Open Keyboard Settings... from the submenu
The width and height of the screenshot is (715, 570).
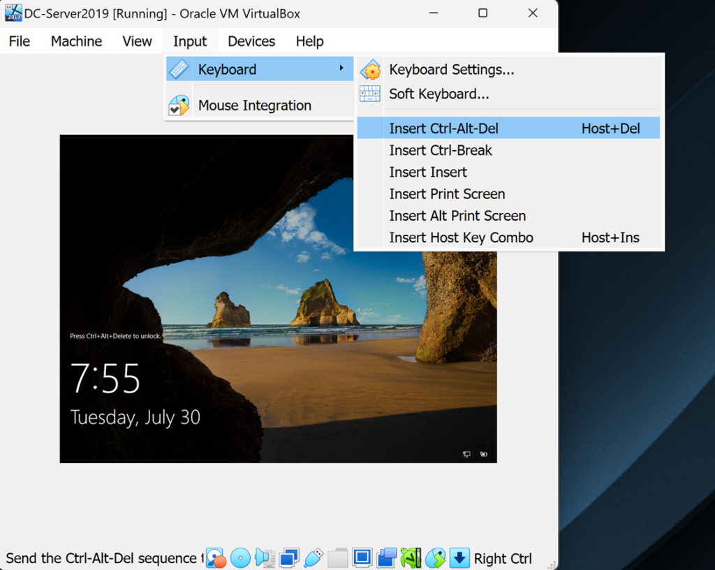[451, 70]
